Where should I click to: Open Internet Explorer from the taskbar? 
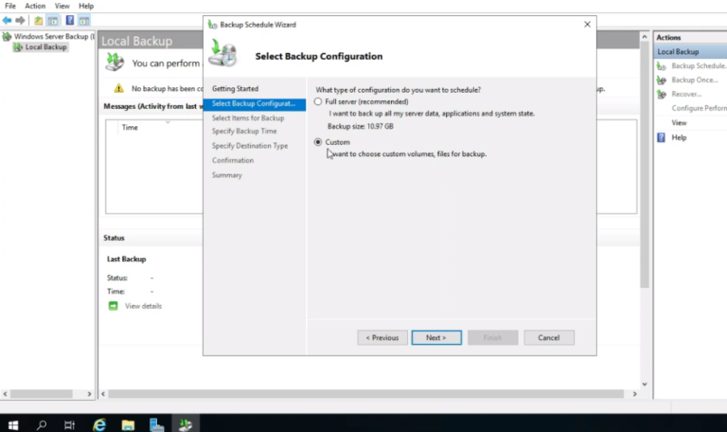point(99,423)
